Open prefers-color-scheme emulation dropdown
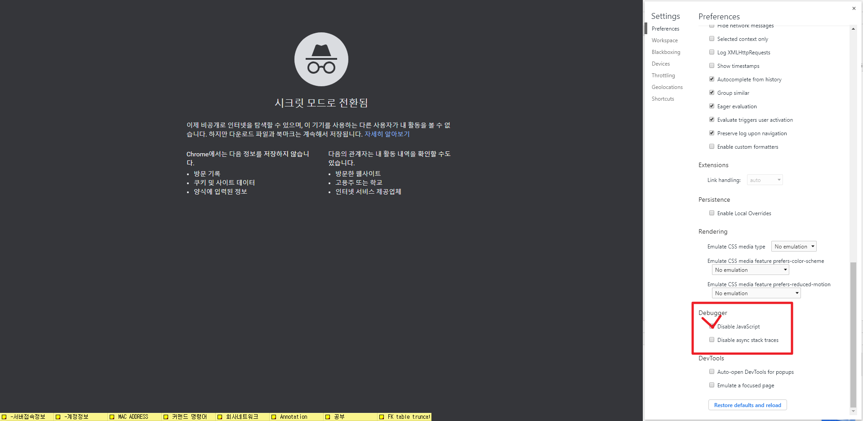 click(750, 270)
